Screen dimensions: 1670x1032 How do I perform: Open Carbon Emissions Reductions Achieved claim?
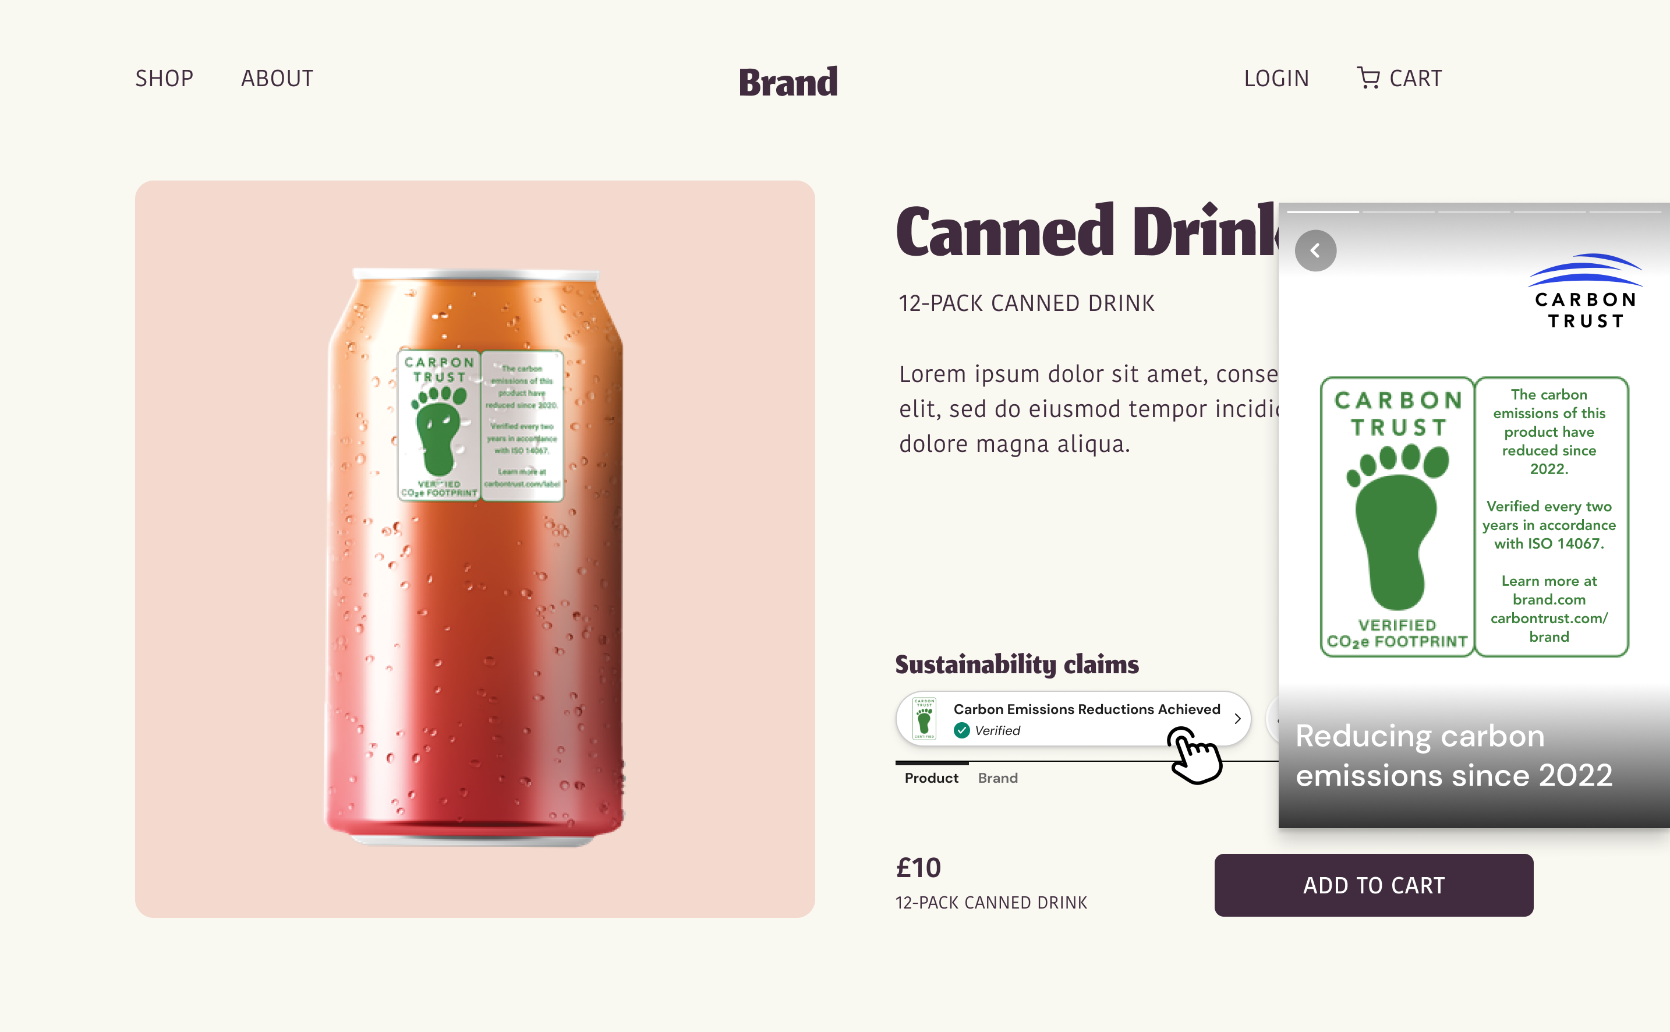1073,719
